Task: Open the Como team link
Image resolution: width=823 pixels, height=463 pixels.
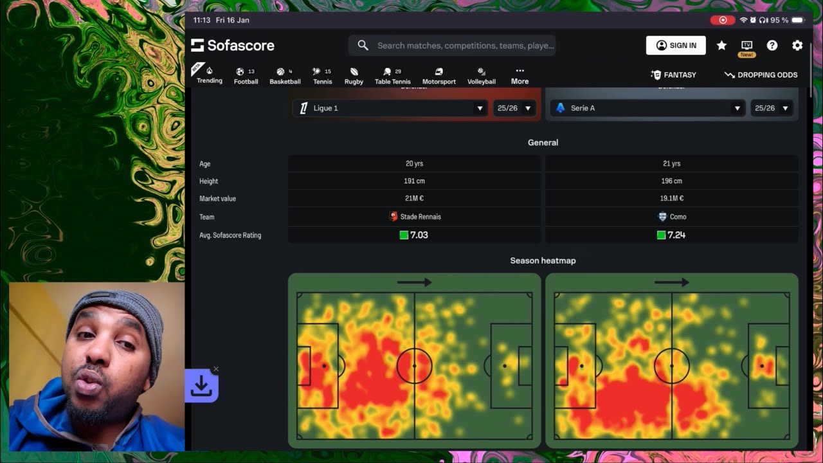Action: (678, 217)
